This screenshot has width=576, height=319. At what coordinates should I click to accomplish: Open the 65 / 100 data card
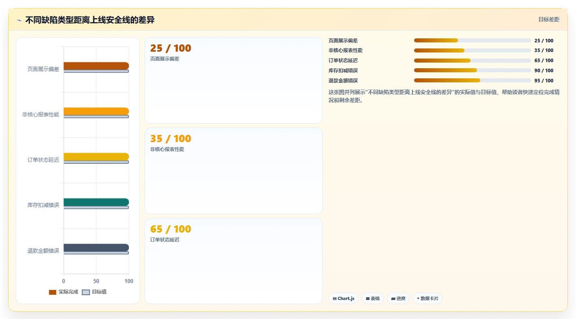pyautogui.click(x=233, y=261)
